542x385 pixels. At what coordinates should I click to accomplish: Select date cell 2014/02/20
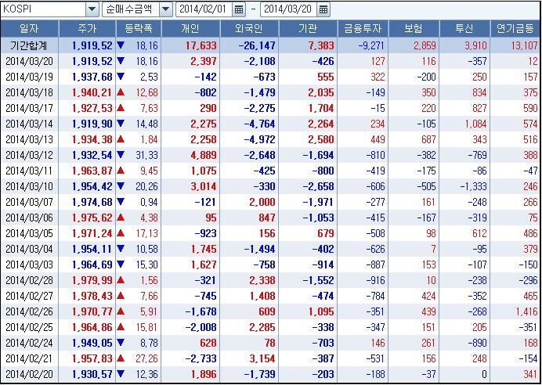point(30,374)
